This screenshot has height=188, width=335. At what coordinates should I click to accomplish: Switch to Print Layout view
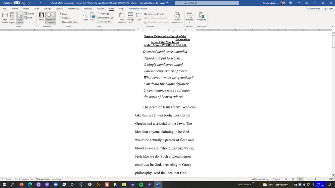pyautogui.click(x=12, y=18)
